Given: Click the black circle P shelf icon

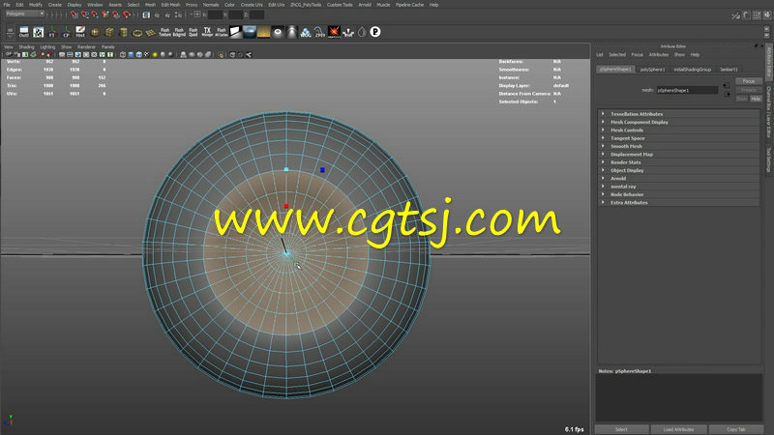Looking at the screenshot, I should [375, 32].
